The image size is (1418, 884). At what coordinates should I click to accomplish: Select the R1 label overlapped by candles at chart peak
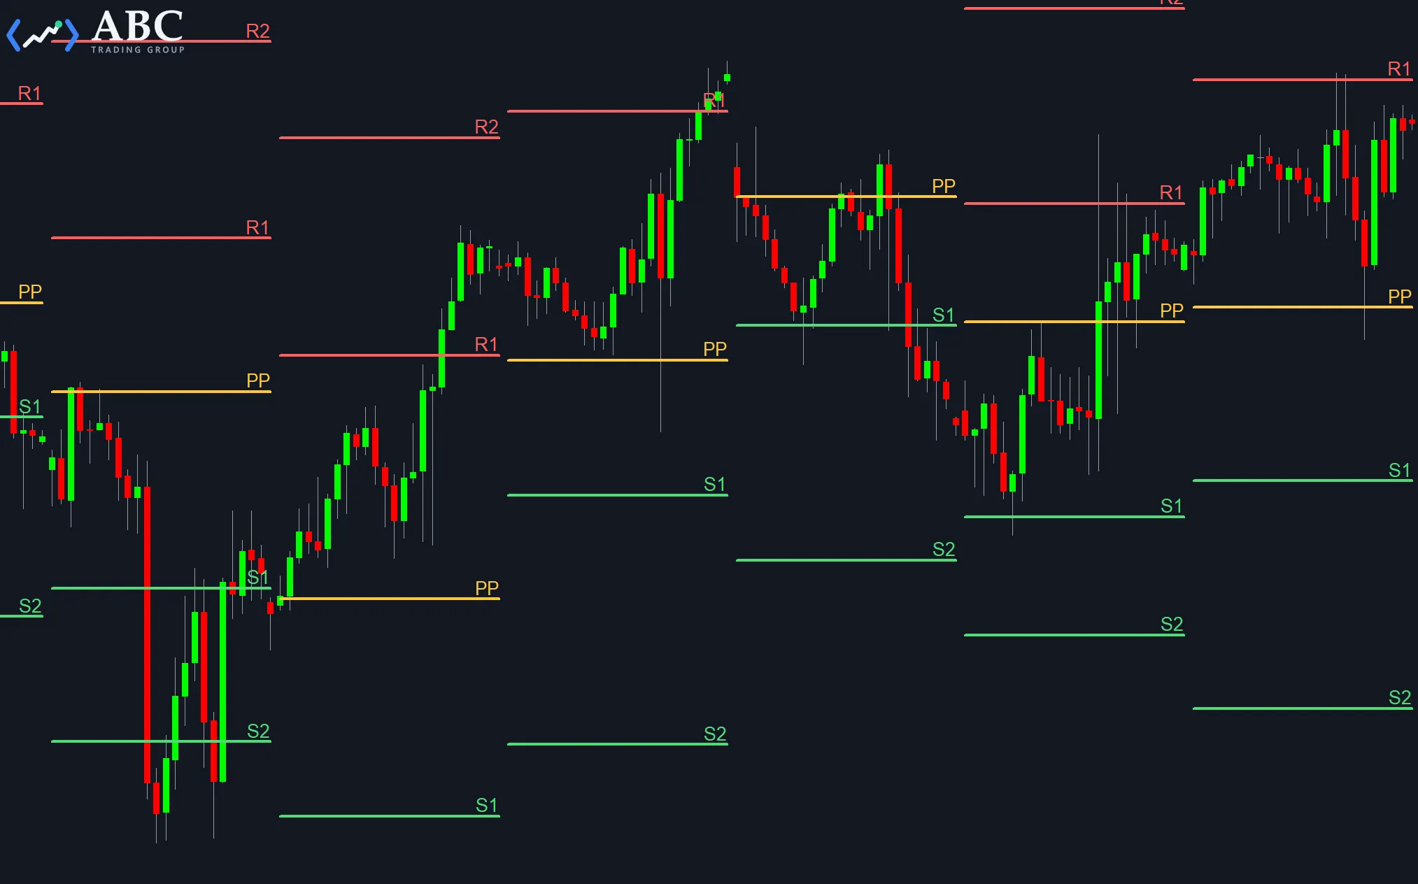pos(714,100)
